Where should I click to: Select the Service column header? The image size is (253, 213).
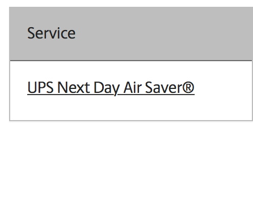52,33
